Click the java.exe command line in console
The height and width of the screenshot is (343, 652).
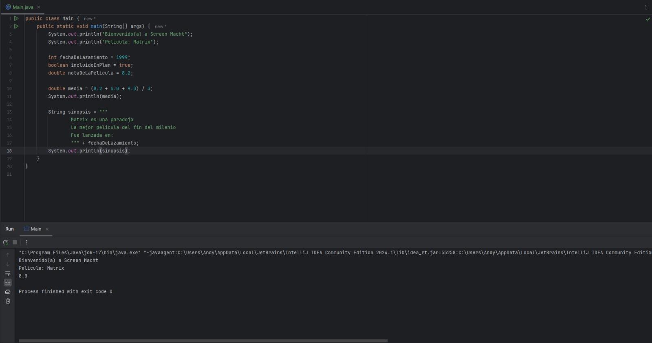335,253
